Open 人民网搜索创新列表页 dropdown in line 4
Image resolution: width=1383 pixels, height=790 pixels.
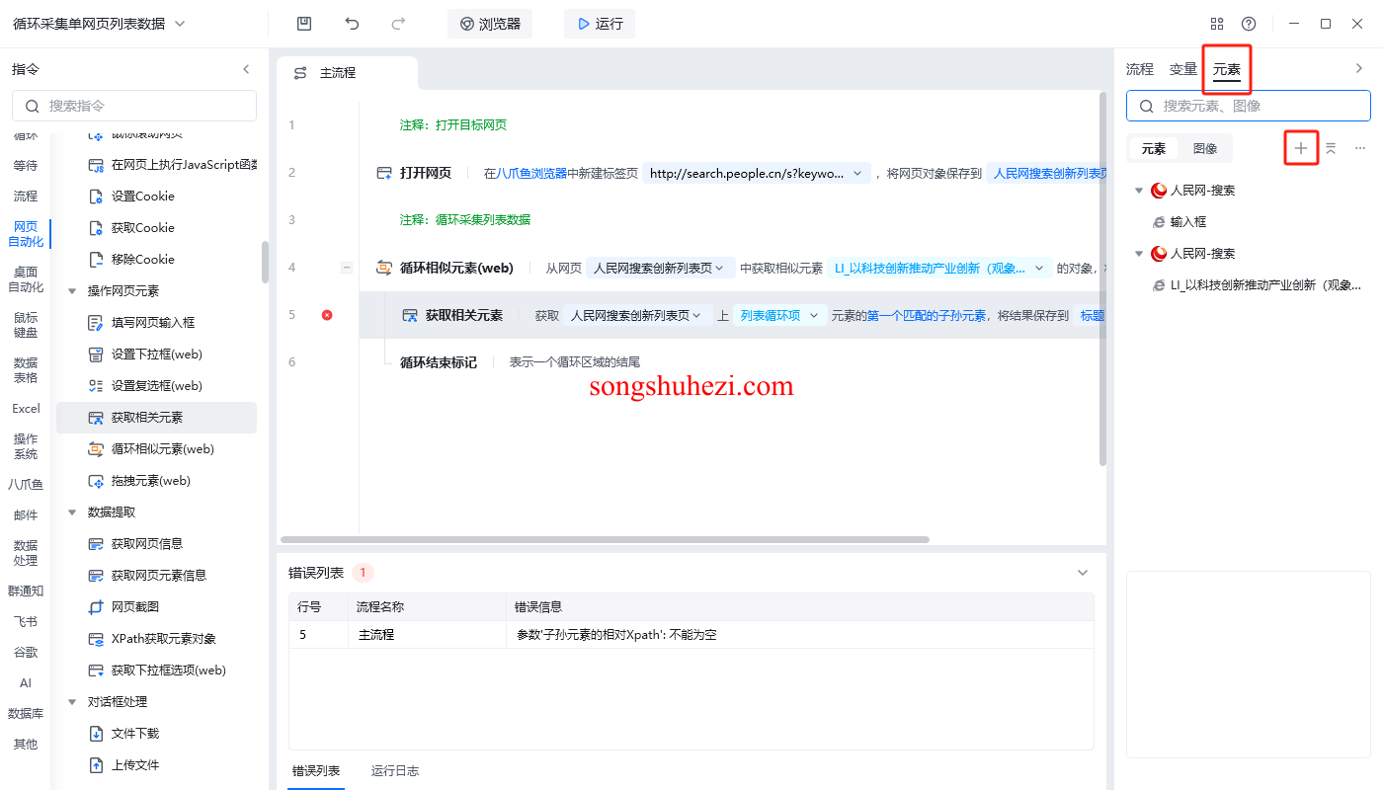pyautogui.click(x=660, y=268)
